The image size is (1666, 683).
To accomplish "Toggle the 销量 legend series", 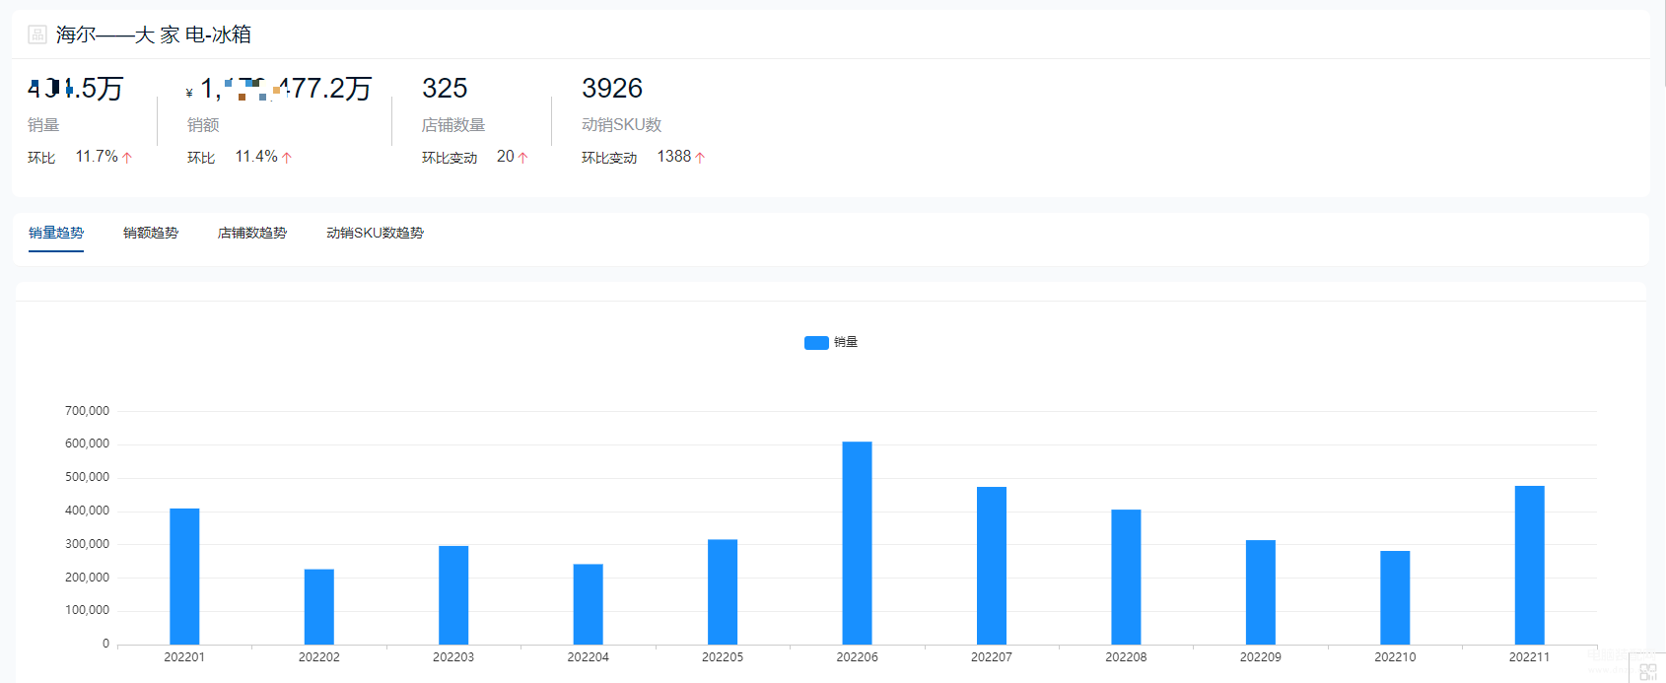I will coord(831,342).
